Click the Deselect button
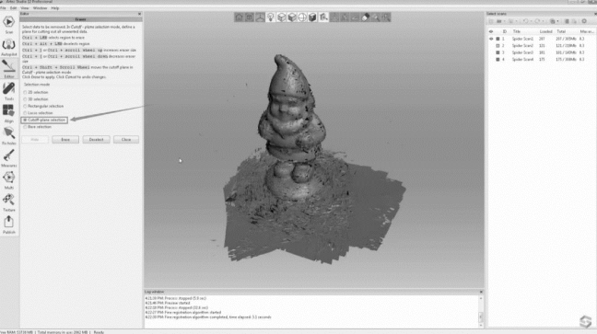Image resolution: width=597 pixels, height=334 pixels. 96,140
